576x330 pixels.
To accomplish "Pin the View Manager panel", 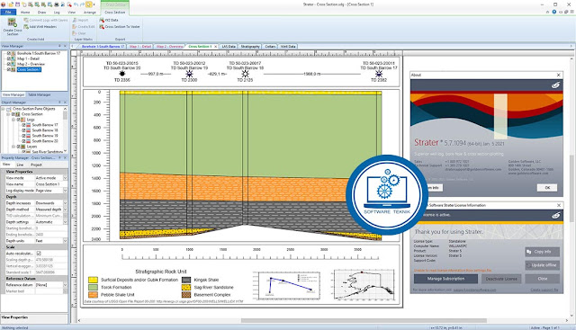I will [59, 46].
